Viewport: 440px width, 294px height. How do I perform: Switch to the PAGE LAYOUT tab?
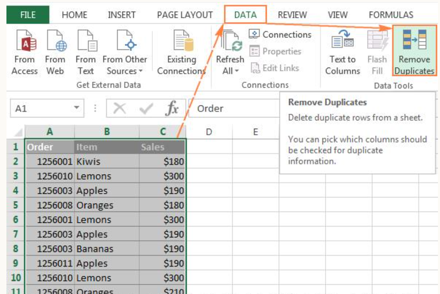click(185, 15)
